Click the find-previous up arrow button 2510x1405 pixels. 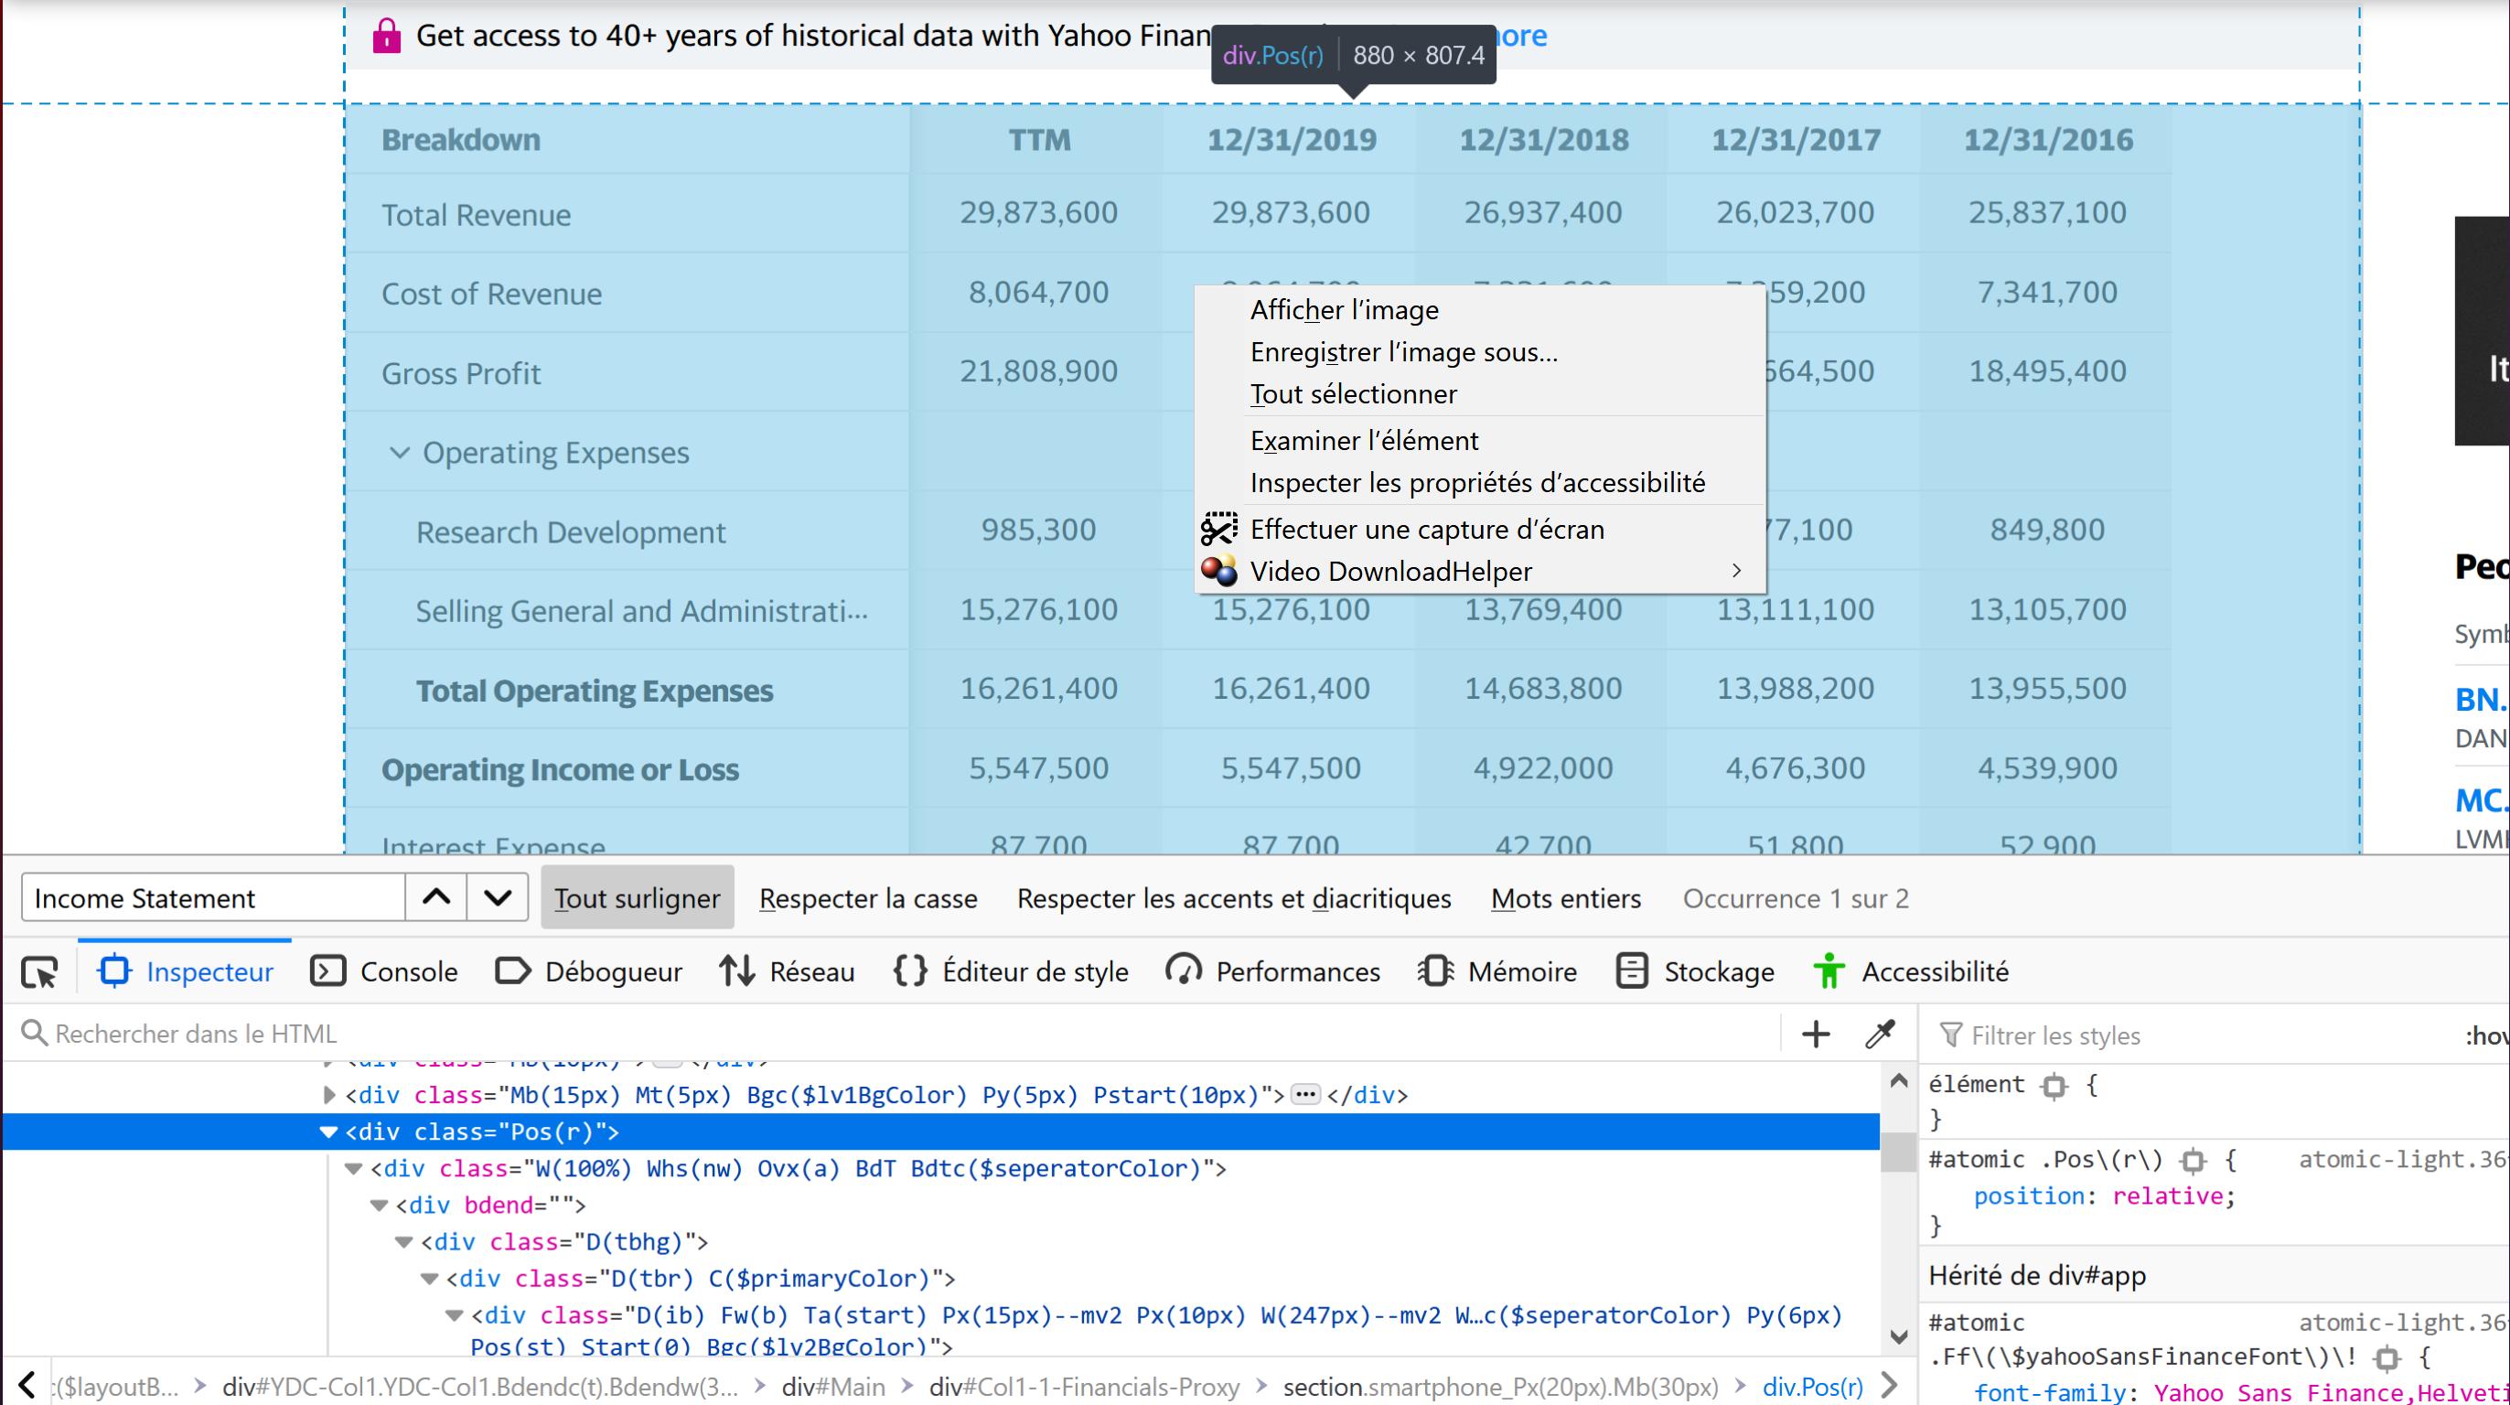pos(436,897)
